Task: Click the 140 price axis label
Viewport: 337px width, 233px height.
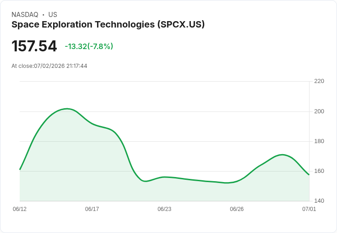Action: click(319, 201)
